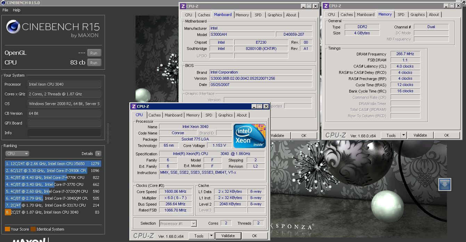Click Tools button in Memory CPU-Z window

coord(391,136)
